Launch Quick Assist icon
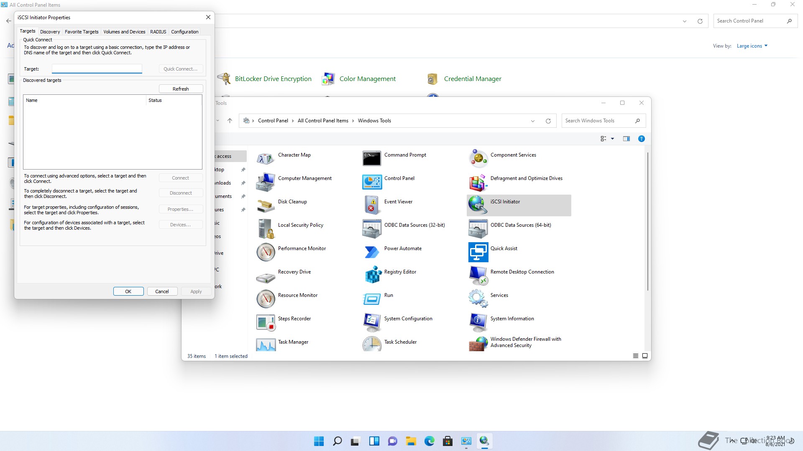803x451 pixels. coord(478,252)
